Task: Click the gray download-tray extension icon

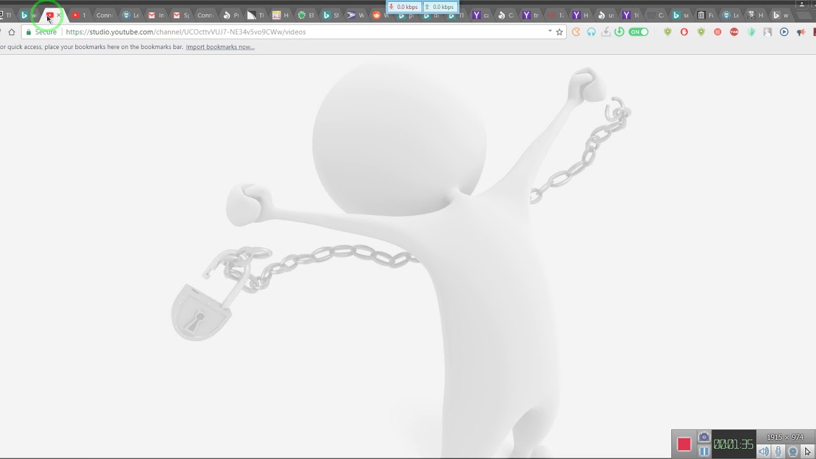Action: click(606, 32)
